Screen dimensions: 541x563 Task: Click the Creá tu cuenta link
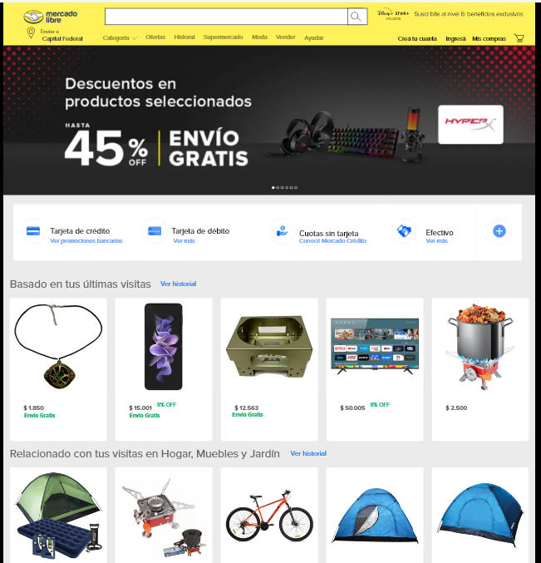[x=417, y=38]
